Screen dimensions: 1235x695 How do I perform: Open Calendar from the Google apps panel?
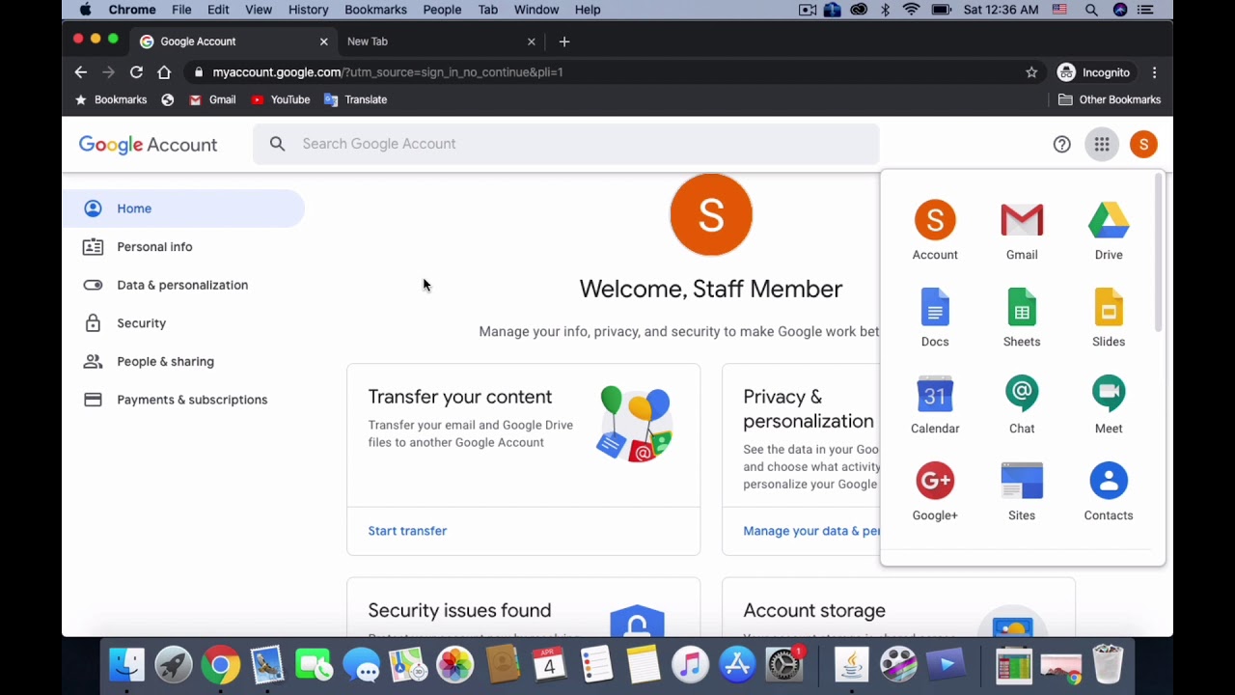935,404
